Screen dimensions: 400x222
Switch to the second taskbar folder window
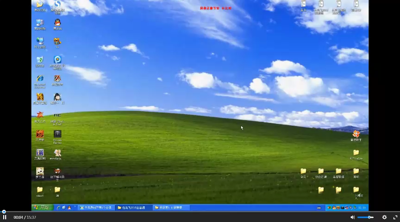coord(133,208)
